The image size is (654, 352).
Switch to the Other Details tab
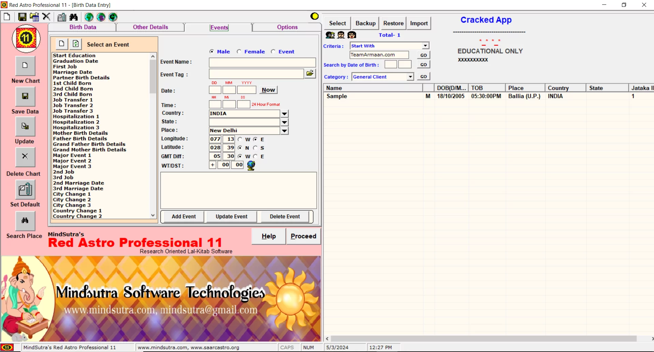click(150, 27)
